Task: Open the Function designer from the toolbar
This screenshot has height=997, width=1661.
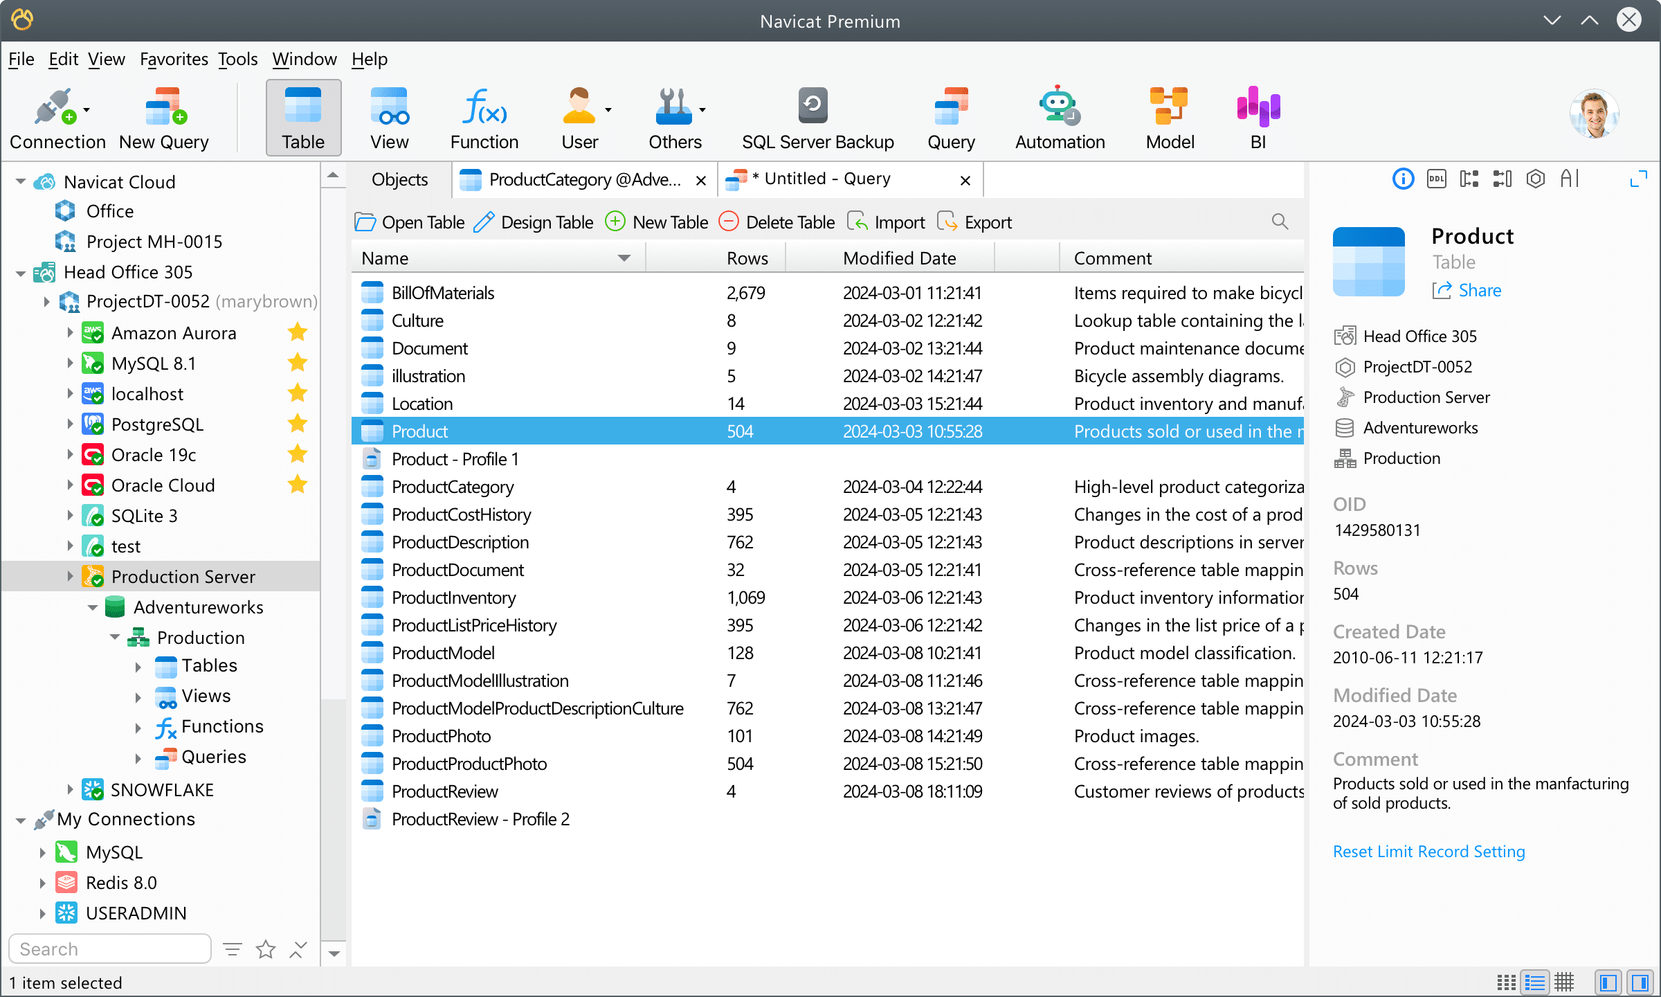Action: point(483,116)
